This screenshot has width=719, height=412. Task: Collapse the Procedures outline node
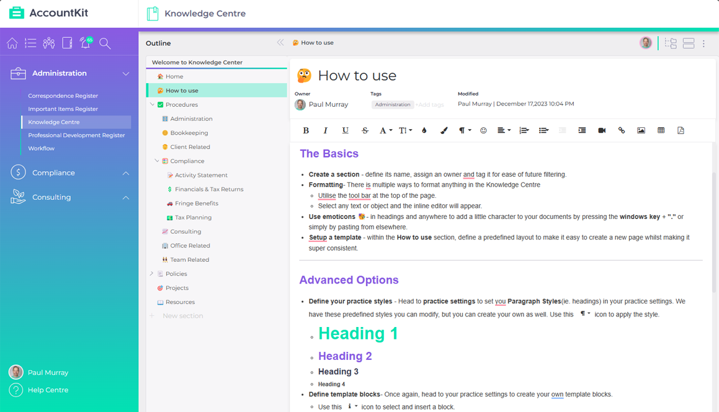pos(152,105)
